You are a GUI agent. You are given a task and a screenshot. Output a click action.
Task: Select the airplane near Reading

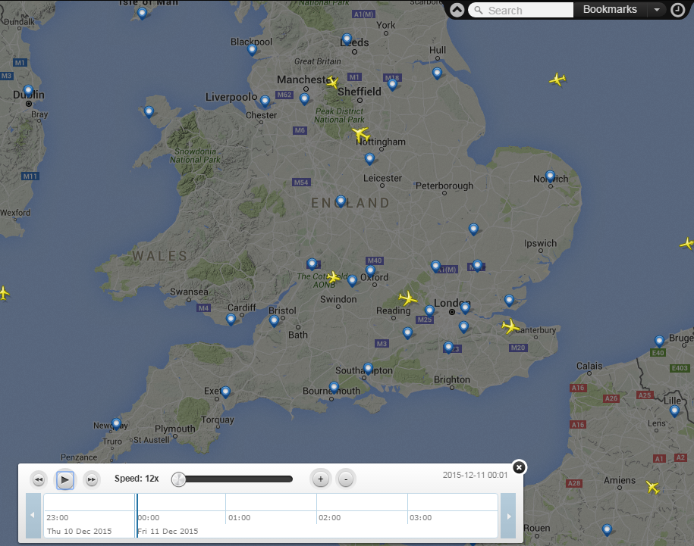click(408, 298)
